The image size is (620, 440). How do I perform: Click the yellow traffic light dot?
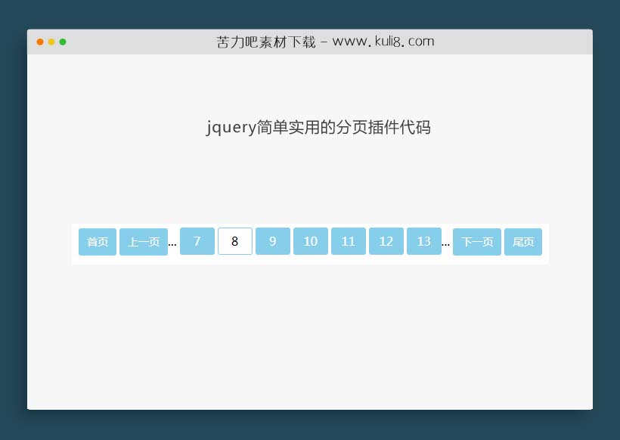point(51,42)
